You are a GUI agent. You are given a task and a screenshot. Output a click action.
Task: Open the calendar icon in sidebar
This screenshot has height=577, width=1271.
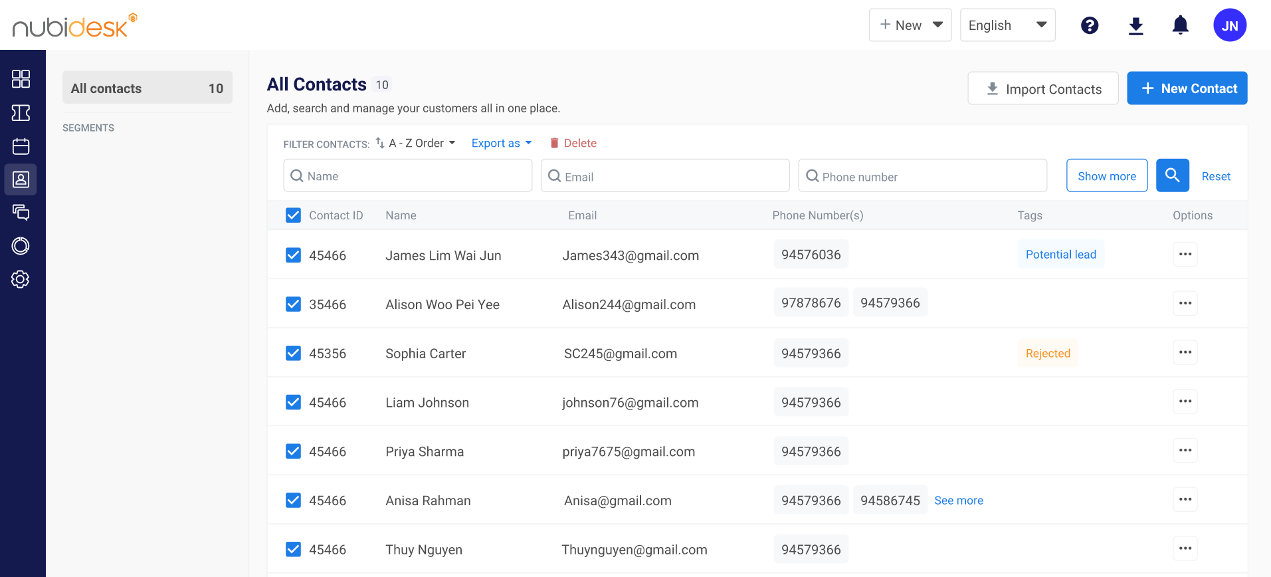[21, 146]
